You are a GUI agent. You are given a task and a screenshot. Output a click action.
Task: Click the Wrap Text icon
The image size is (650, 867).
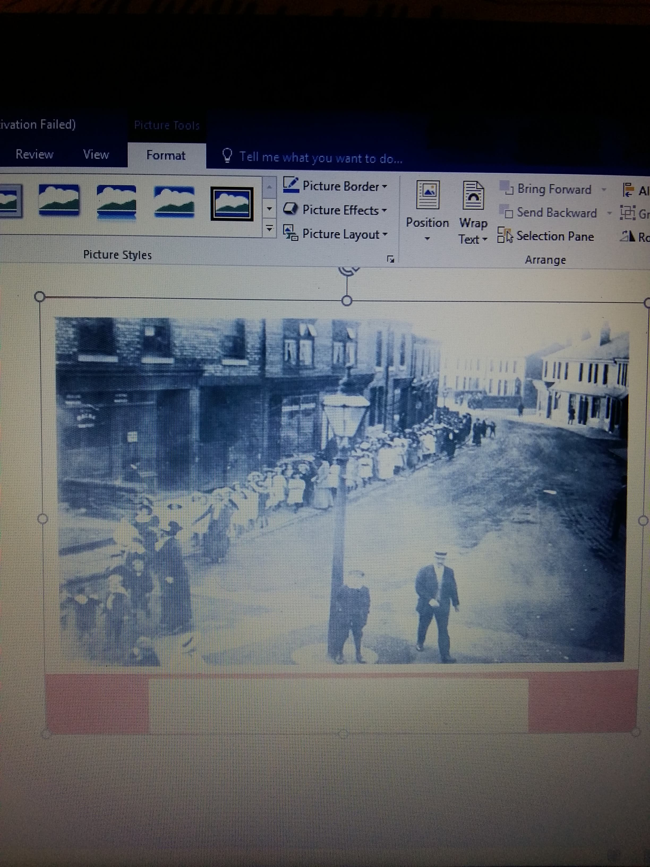point(473,195)
